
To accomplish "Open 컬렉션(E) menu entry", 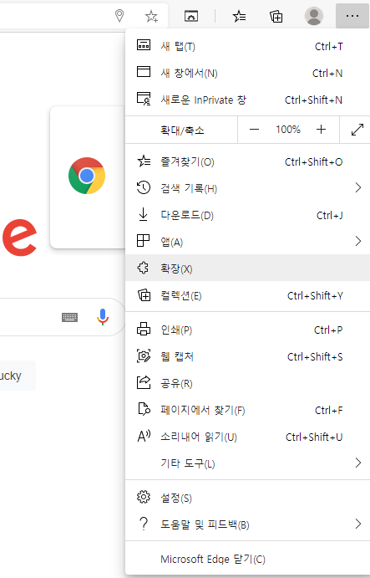I will pos(247,295).
